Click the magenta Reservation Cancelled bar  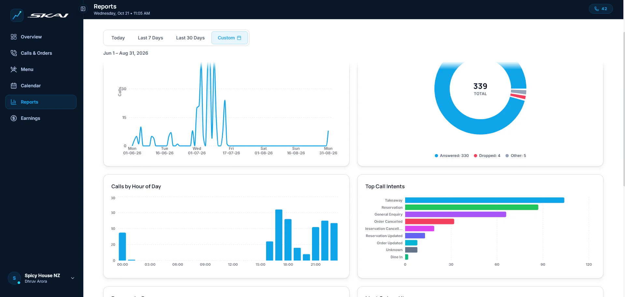pyautogui.click(x=419, y=229)
